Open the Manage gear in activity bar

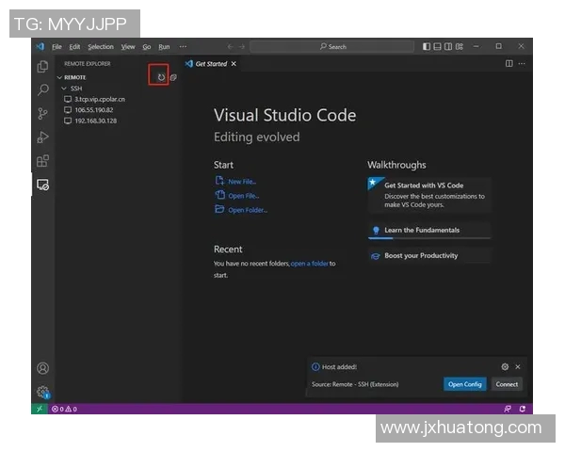point(42,392)
